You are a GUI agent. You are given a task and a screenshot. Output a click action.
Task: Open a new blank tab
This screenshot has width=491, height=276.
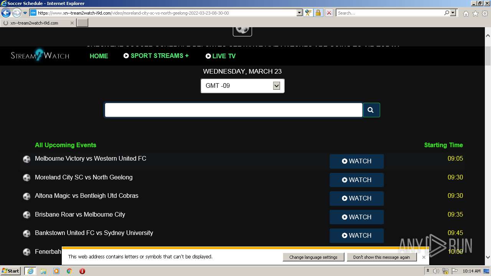[x=82, y=23]
